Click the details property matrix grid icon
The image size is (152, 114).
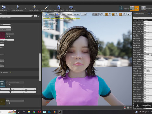[x=35, y=16]
